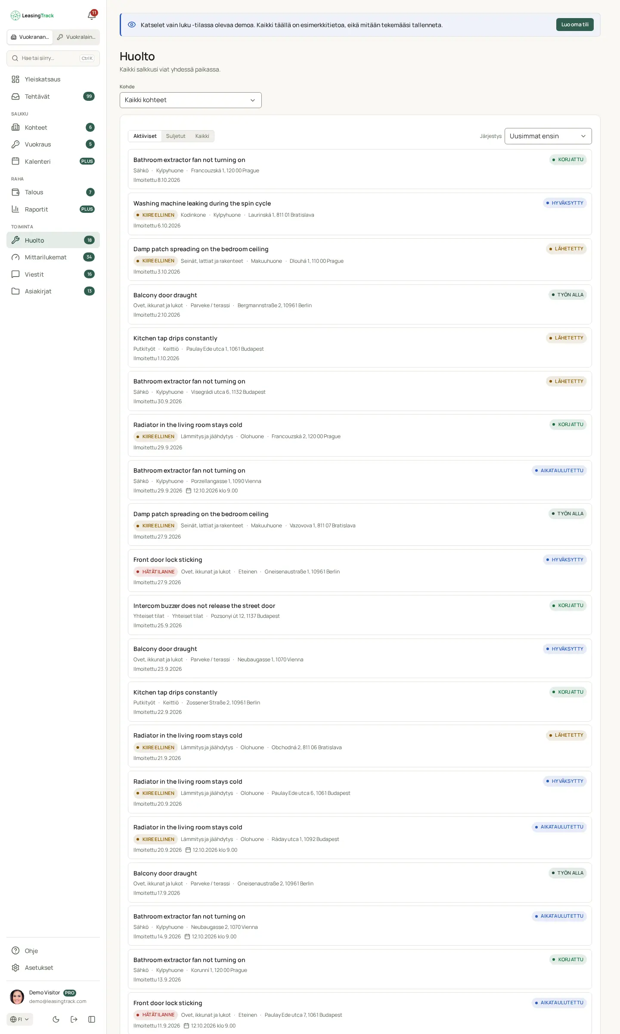Click Aikataulutettu status on Porzellangasse ticket
620x1034 pixels.
pos(559,470)
